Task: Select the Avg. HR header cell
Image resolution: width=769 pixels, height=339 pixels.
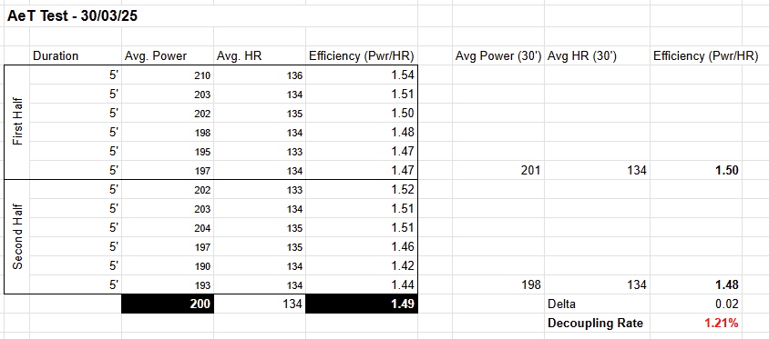Action: pyautogui.click(x=260, y=55)
